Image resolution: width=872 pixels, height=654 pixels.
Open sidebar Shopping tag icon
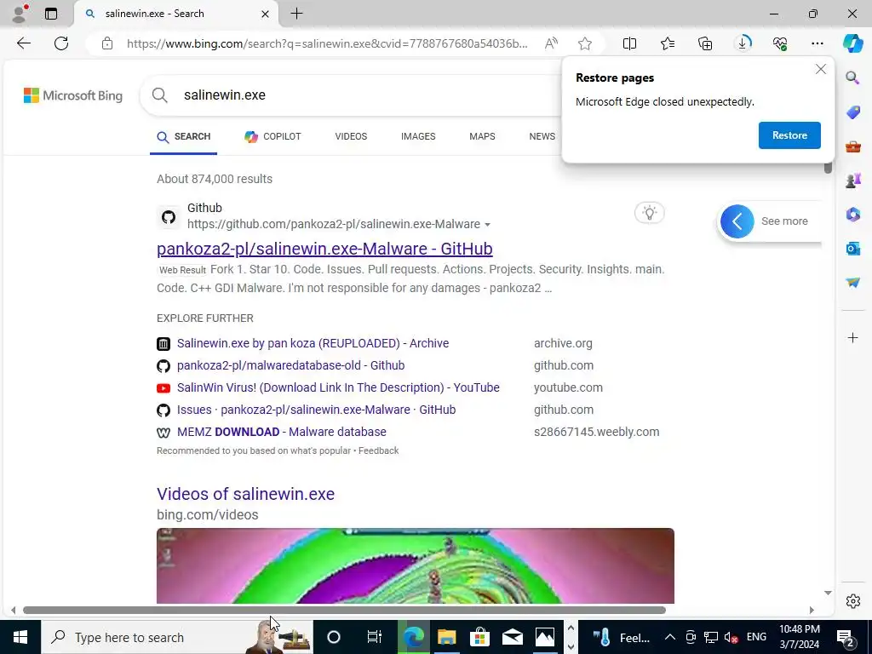[852, 112]
